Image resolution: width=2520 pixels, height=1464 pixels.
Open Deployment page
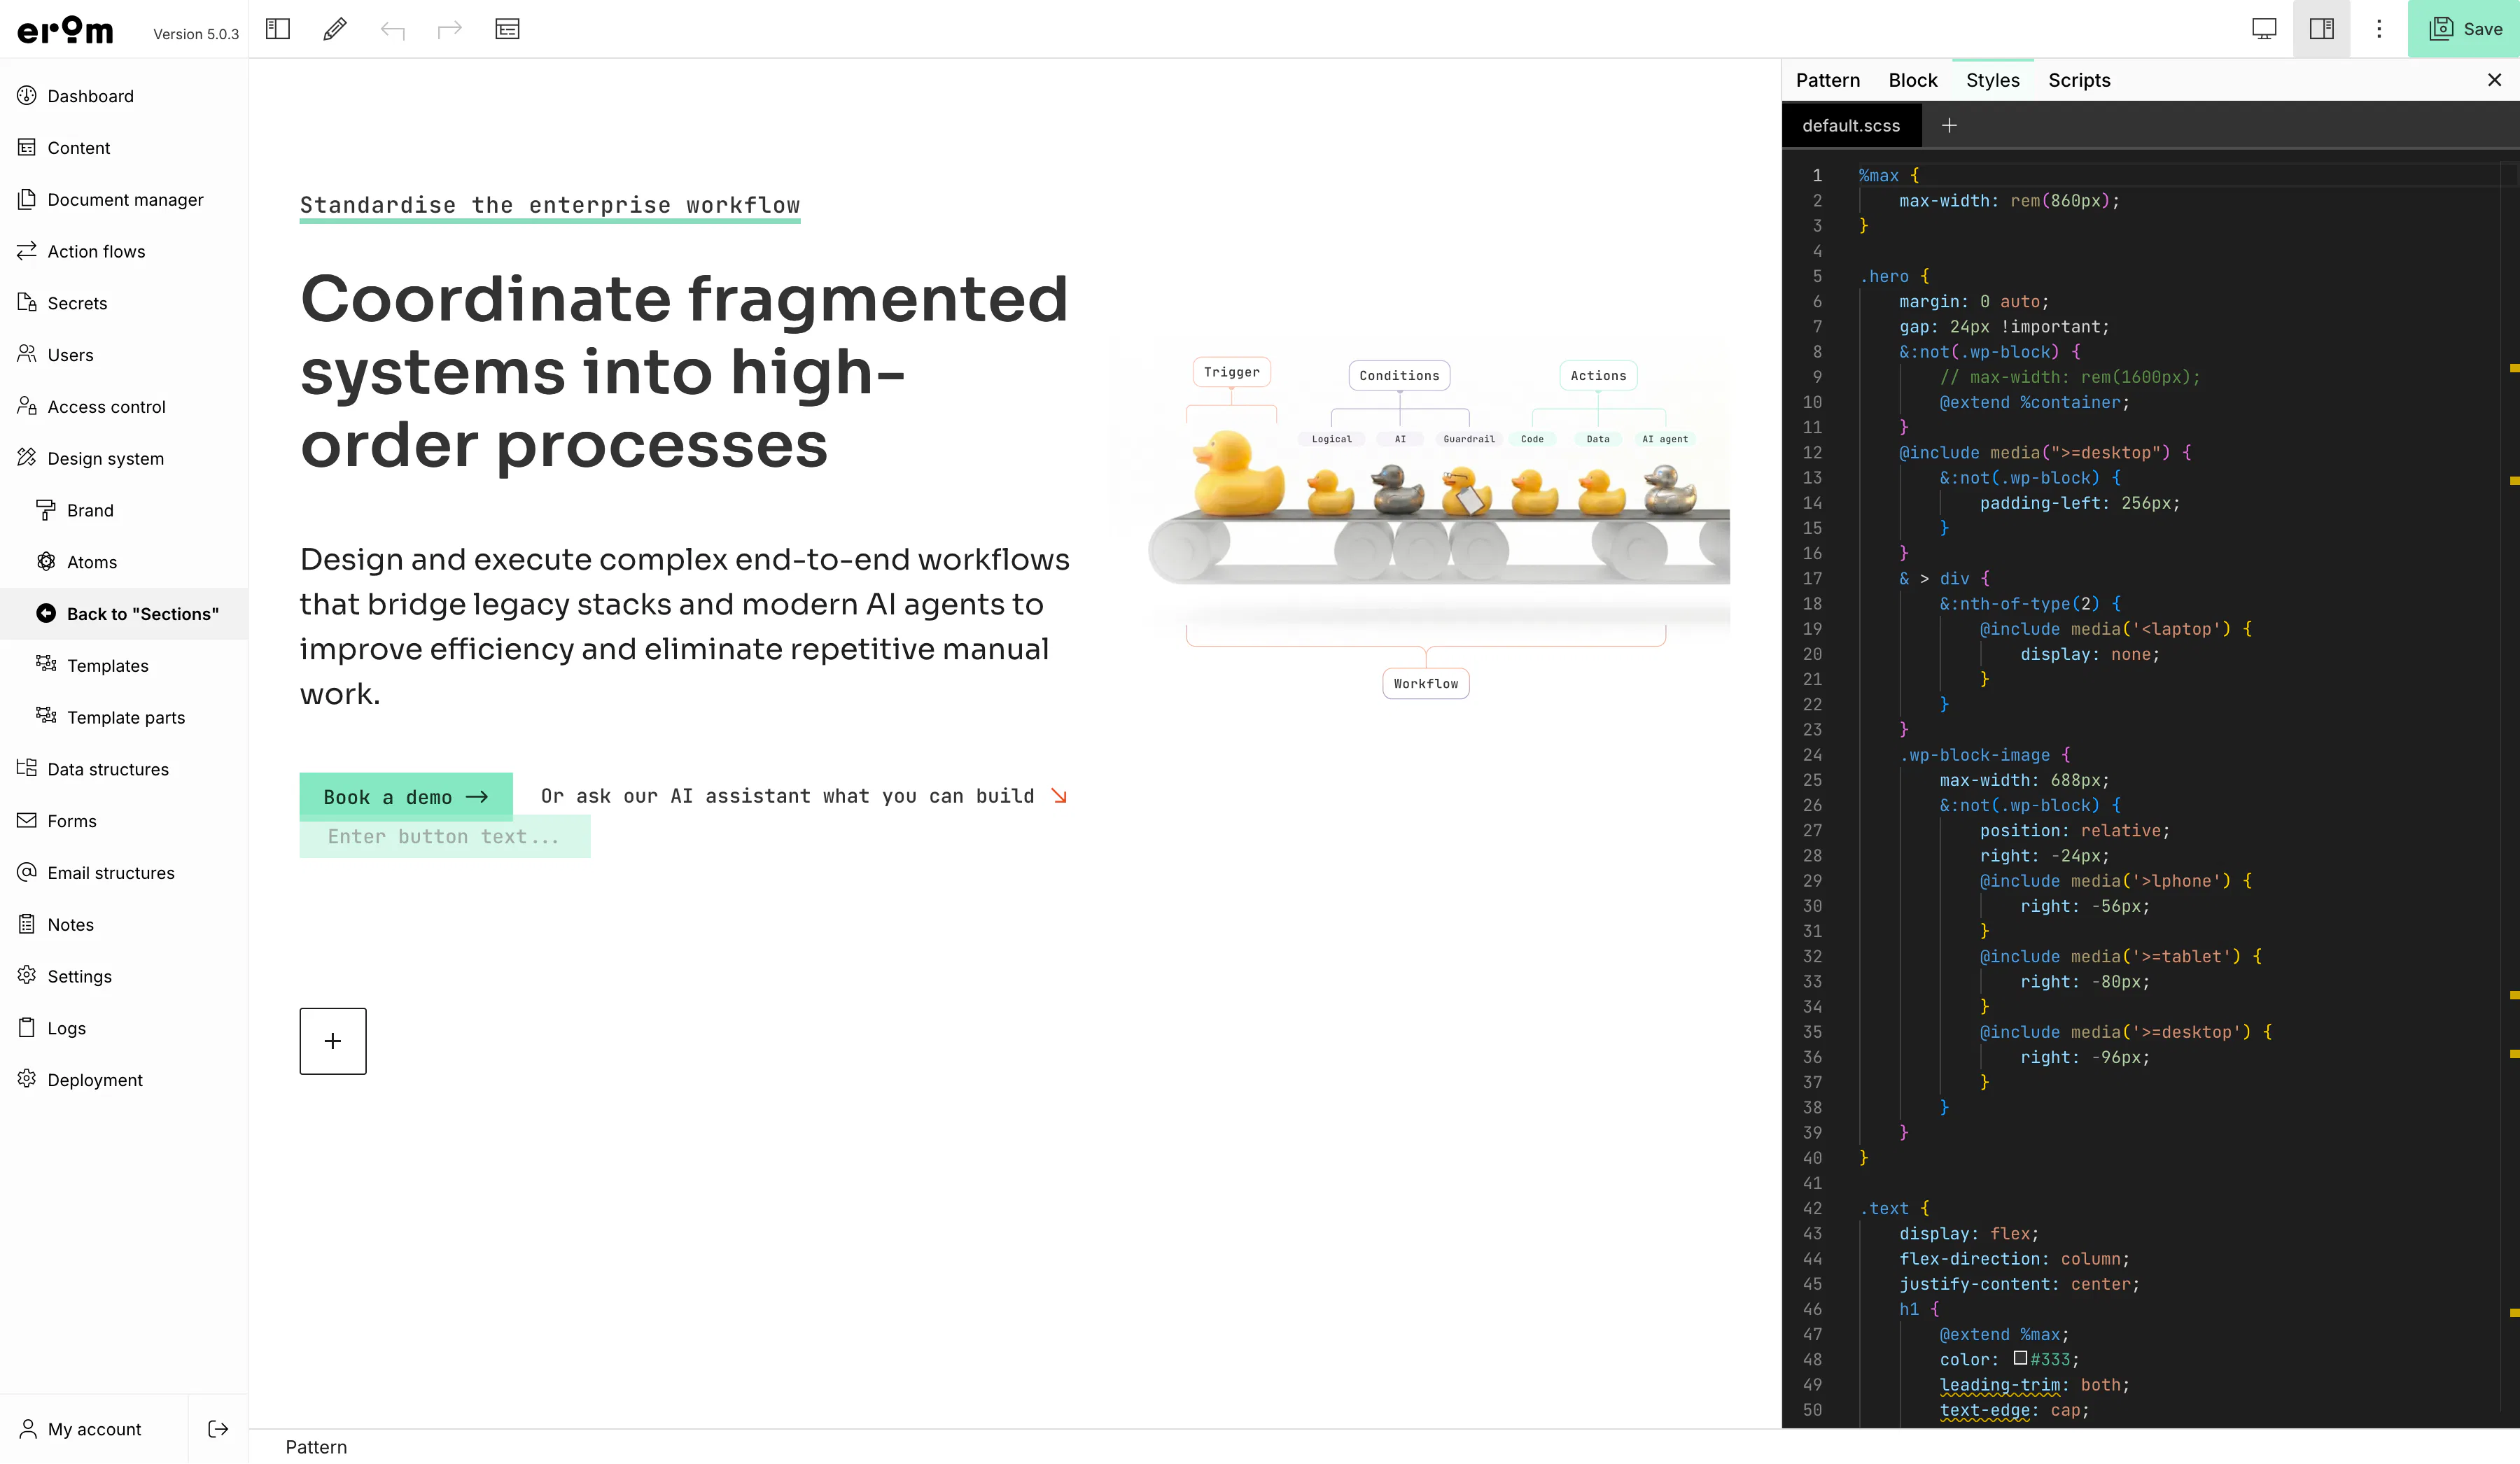click(124, 1080)
